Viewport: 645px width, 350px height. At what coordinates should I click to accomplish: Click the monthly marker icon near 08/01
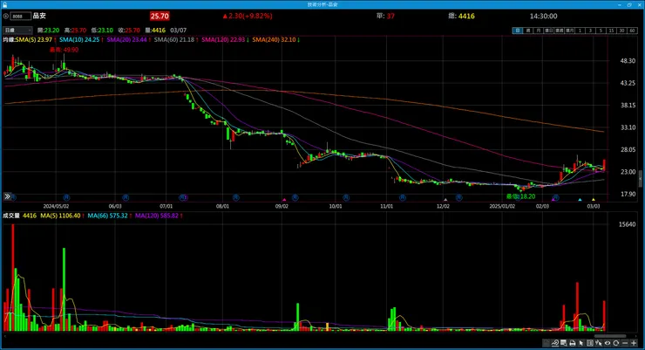pyautogui.click(x=235, y=197)
